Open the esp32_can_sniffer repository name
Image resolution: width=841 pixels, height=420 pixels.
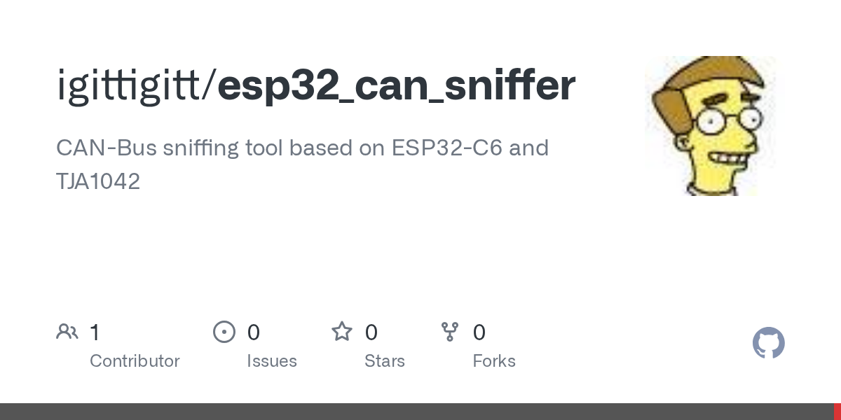coord(396,85)
